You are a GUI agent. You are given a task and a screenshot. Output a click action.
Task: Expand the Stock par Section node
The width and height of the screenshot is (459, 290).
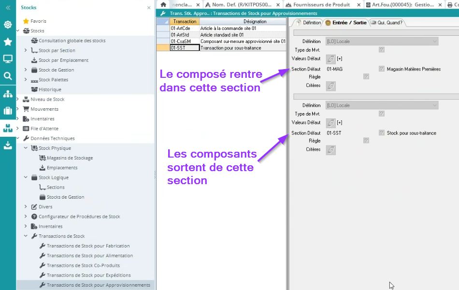tap(26, 50)
